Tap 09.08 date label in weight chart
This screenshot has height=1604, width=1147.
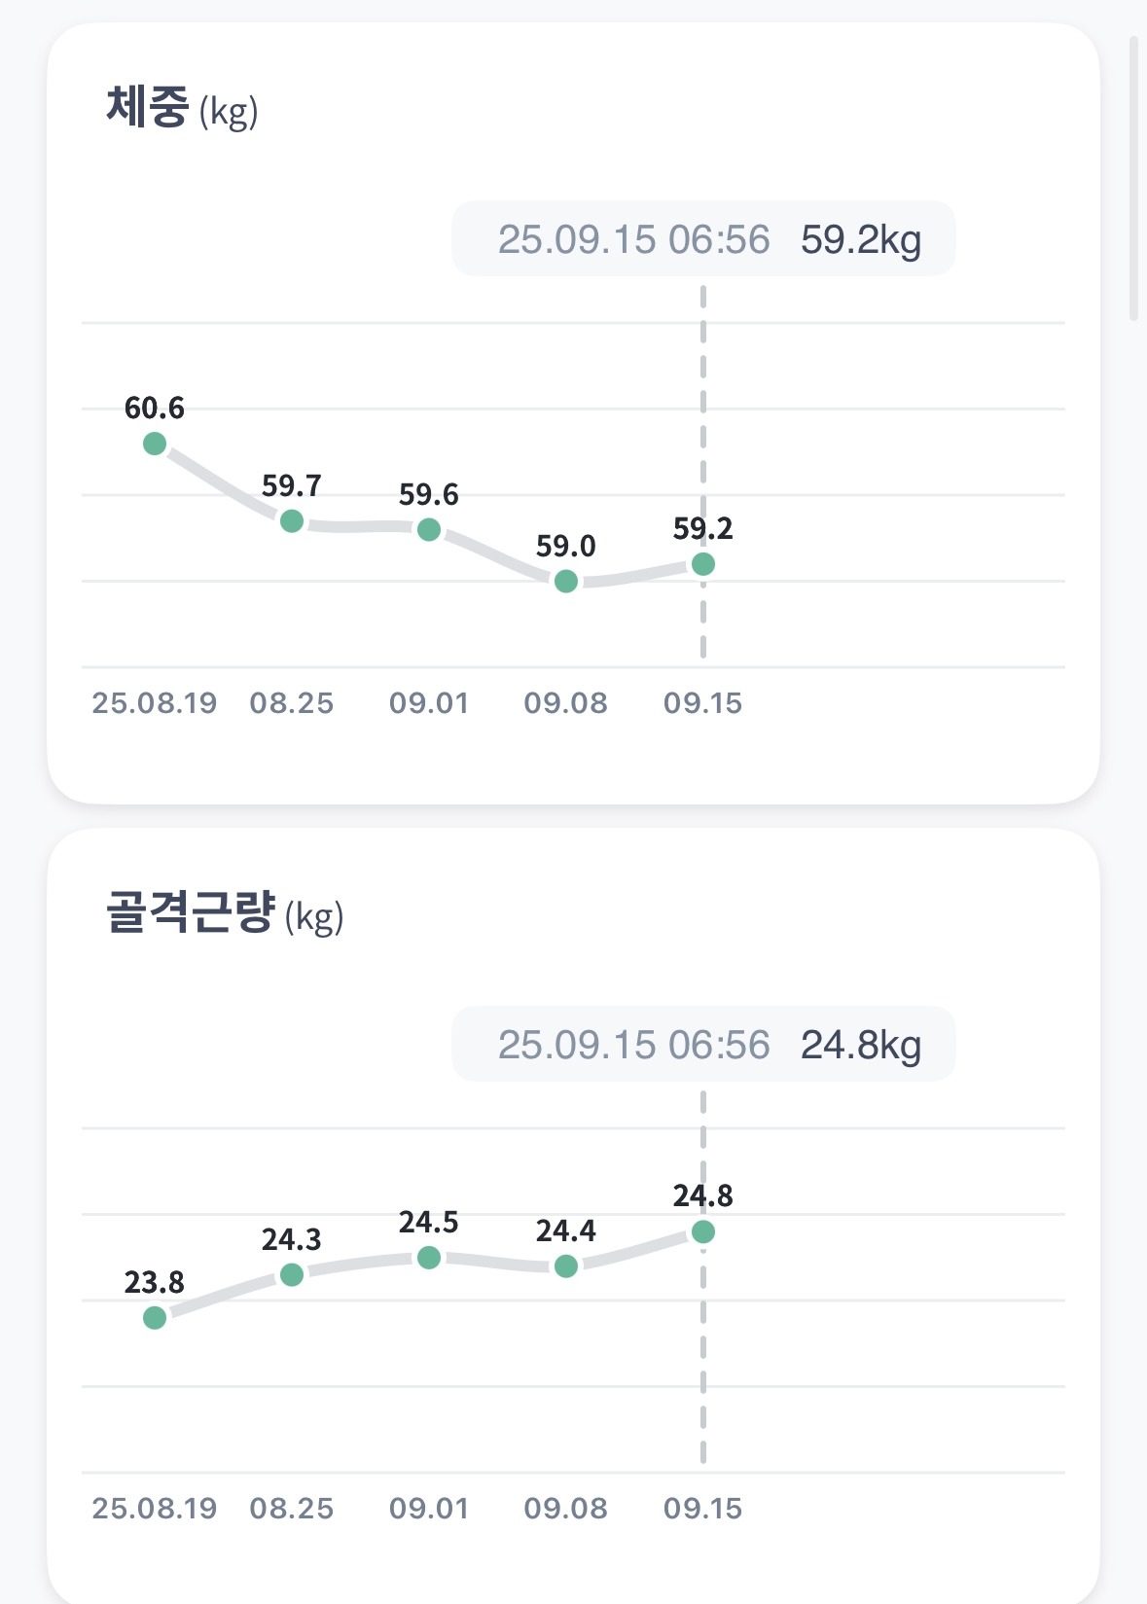(566, 703)
